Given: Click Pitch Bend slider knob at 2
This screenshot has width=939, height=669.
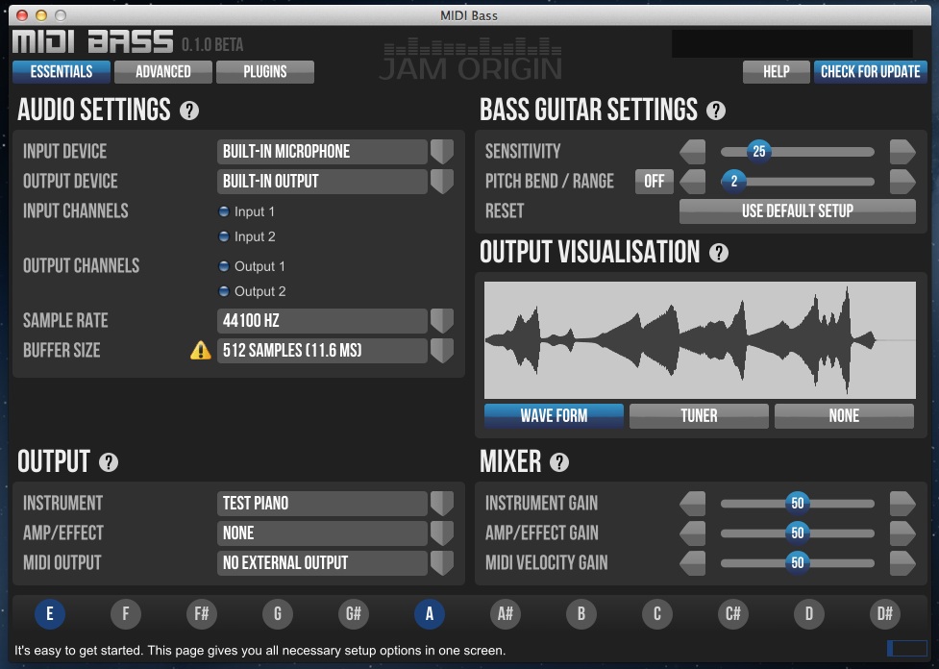Looking at the screenshot, I should tap(733, 182).
